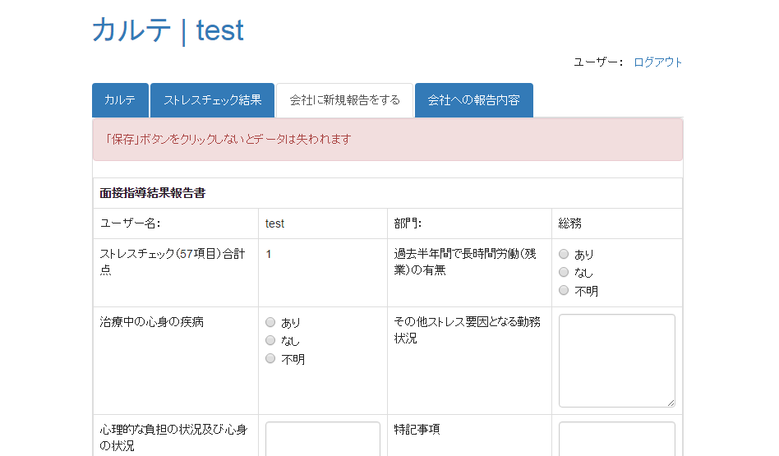
Task: Open the カルテ tab
Action: pyautogui.click(x=120, y=100)
